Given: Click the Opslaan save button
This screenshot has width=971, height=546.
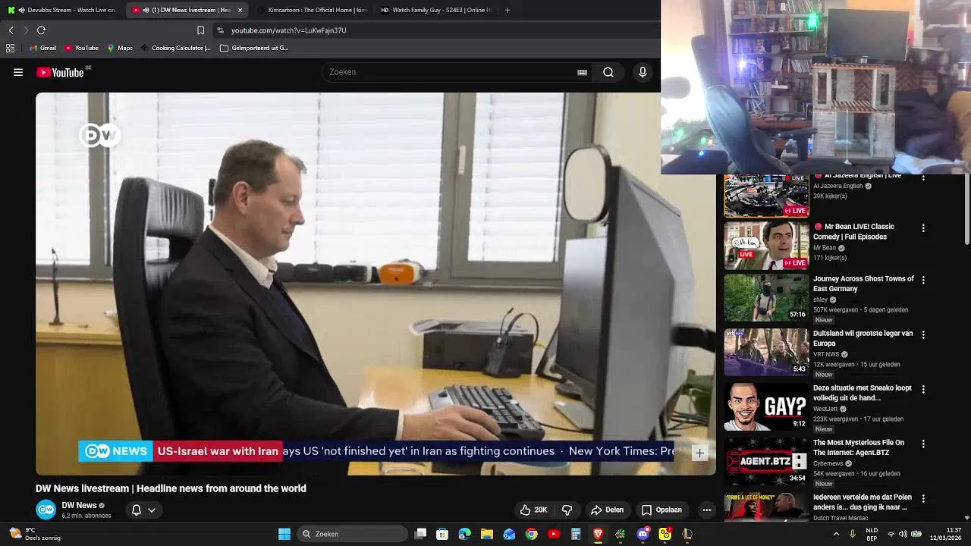Looking at the screenshot, I should (662, 510).
